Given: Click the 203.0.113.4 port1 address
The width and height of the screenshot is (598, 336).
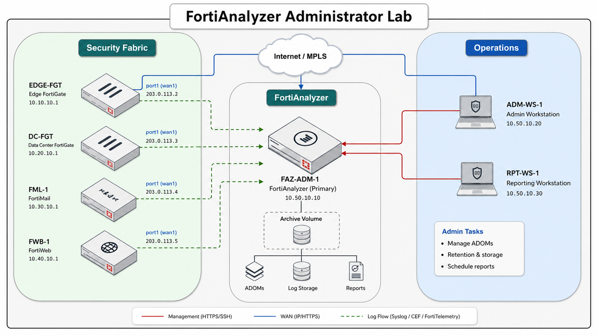Looking at the screenshot, I should pos(162,192).
